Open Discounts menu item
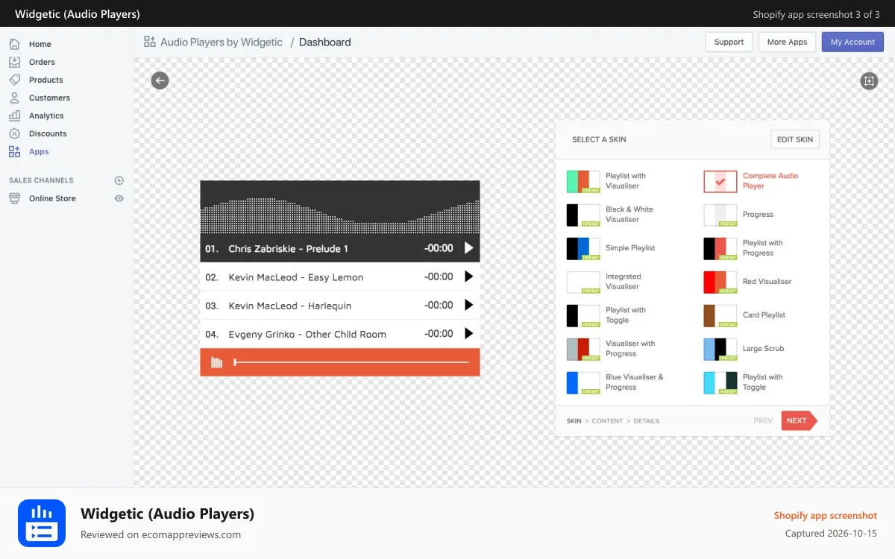The height and width of the screenshot is (559, 895). pyautogui.click(x=48, y=133)
